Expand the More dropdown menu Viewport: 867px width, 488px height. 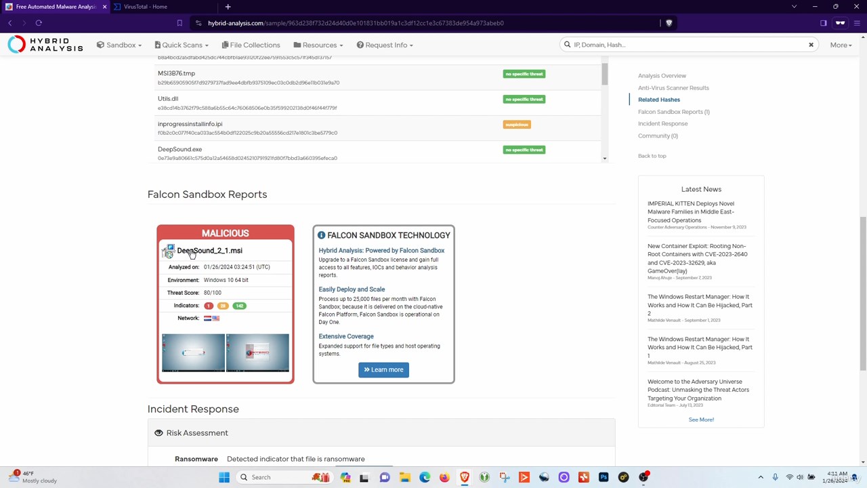pos(841,45)
